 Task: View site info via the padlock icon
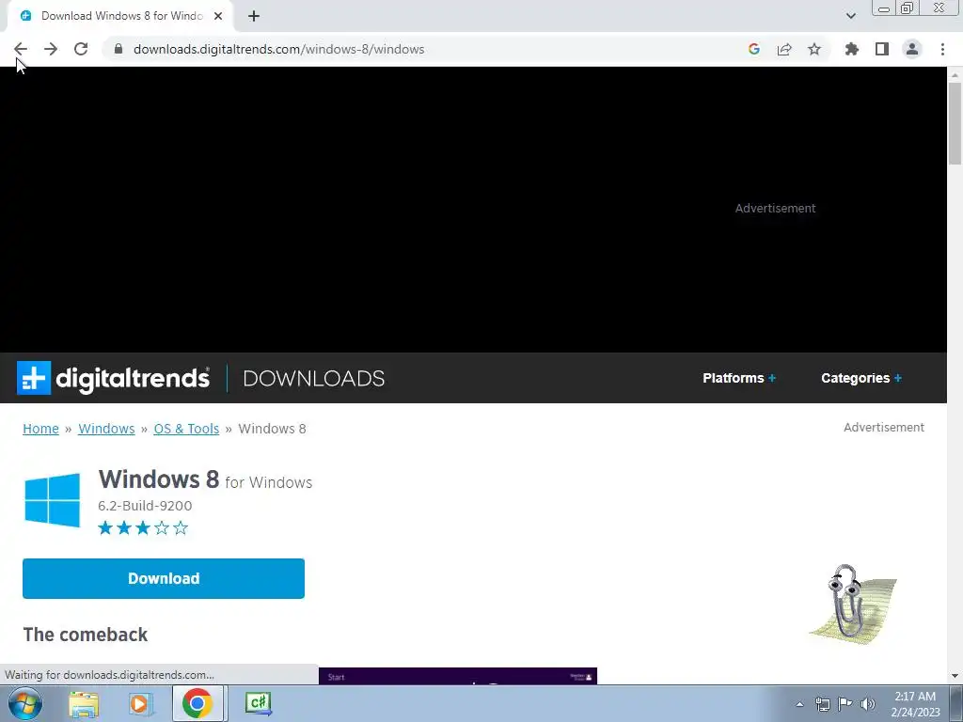118,49
